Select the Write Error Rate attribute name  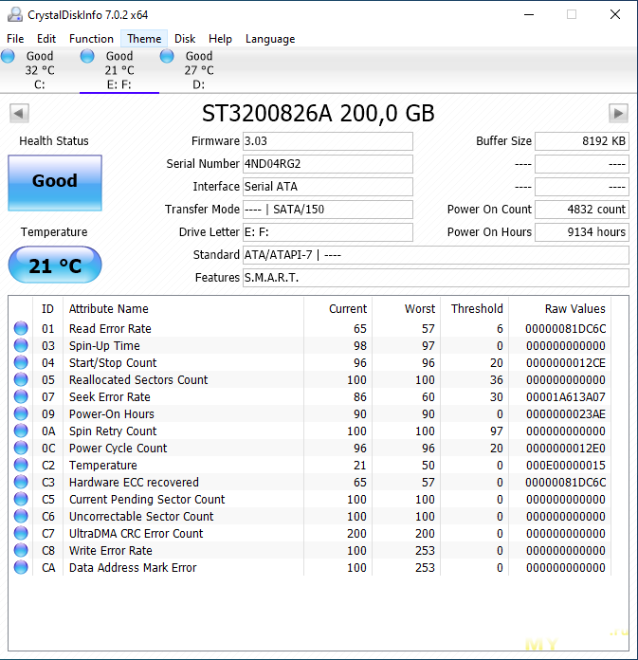click(111, 550)
